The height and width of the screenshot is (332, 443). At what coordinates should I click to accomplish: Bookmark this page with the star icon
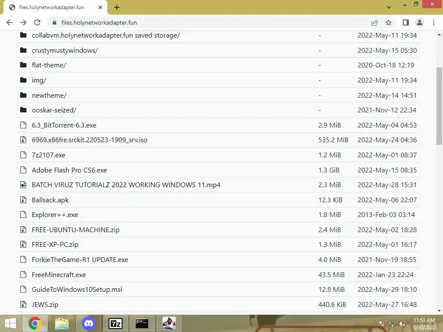pos(388,22)
